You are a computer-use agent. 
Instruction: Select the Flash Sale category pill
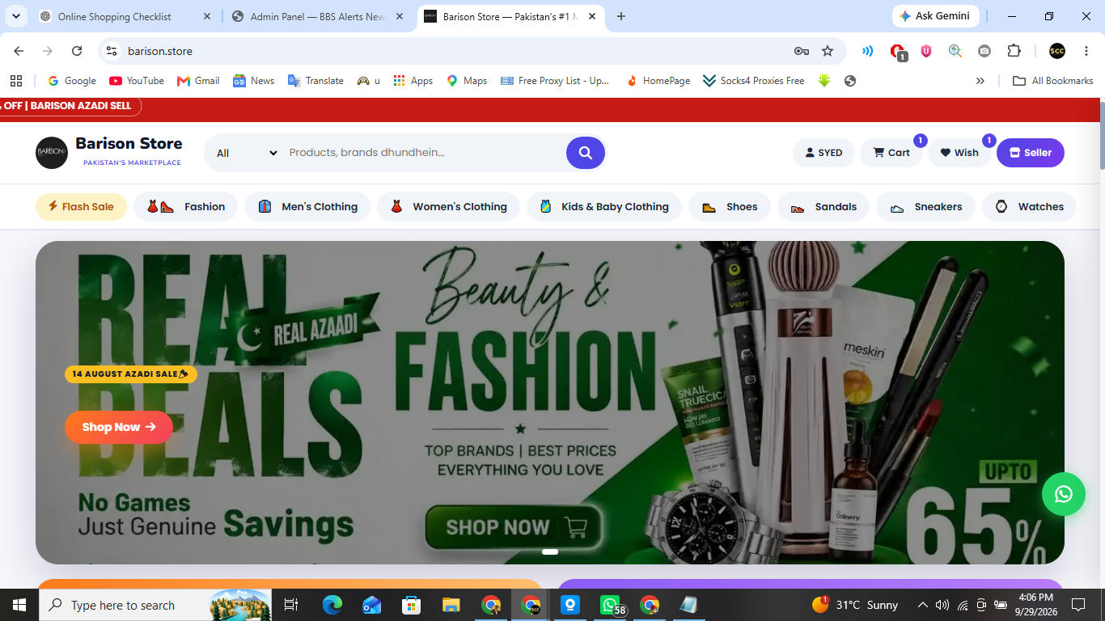point(81,207)
